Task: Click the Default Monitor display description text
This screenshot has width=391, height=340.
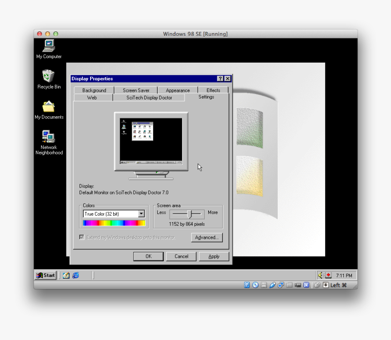Action: click(124, 192)
